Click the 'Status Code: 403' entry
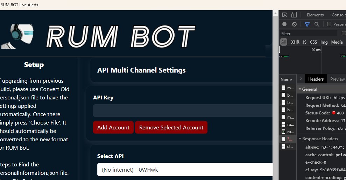This screenshot has height=180, width=346. point(324,113)
